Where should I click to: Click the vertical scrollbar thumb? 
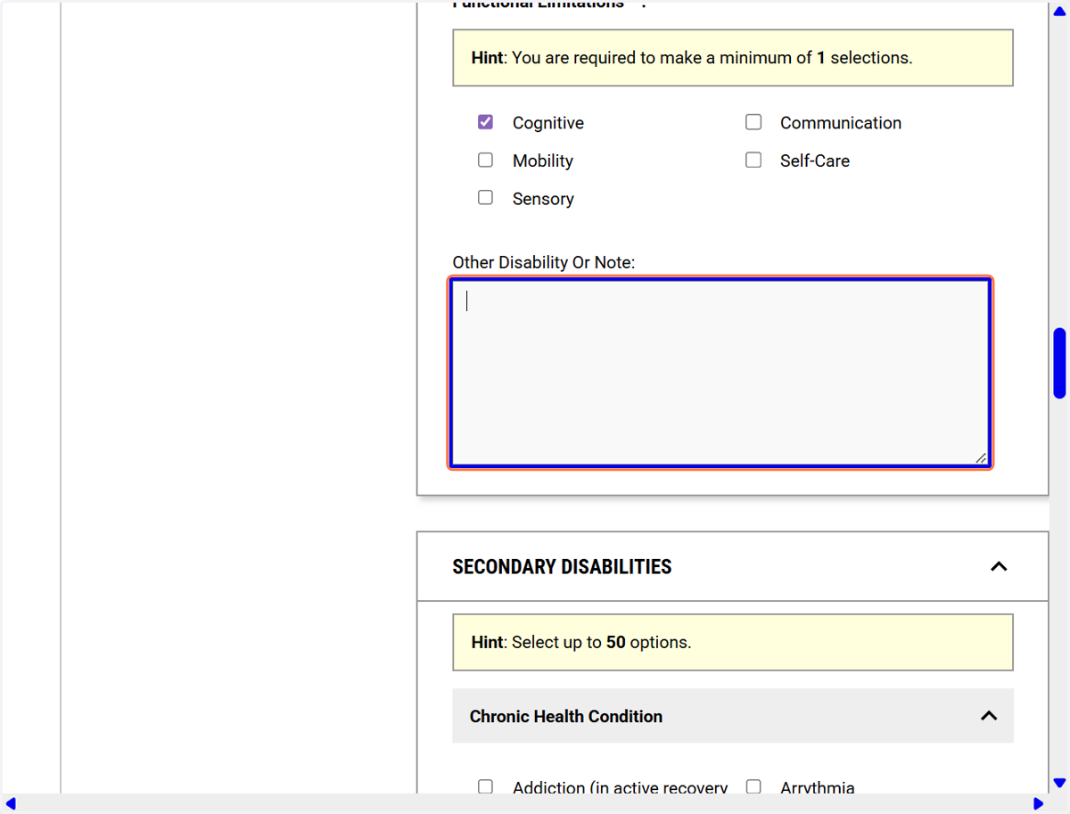1059,363
